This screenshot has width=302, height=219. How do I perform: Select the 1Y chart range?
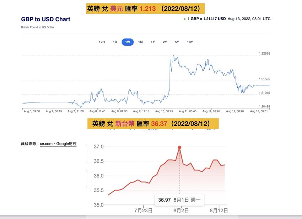[153, 42]
